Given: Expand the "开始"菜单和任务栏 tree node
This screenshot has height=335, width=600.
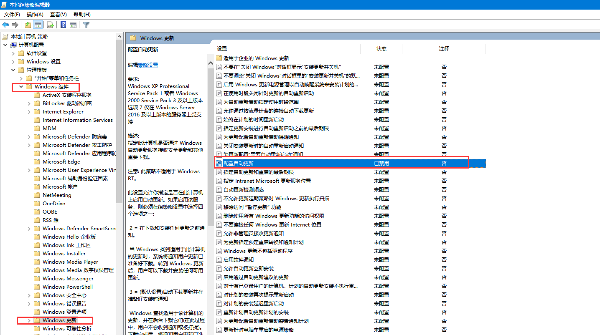Looking at the screenshot, I should (21, 78).
